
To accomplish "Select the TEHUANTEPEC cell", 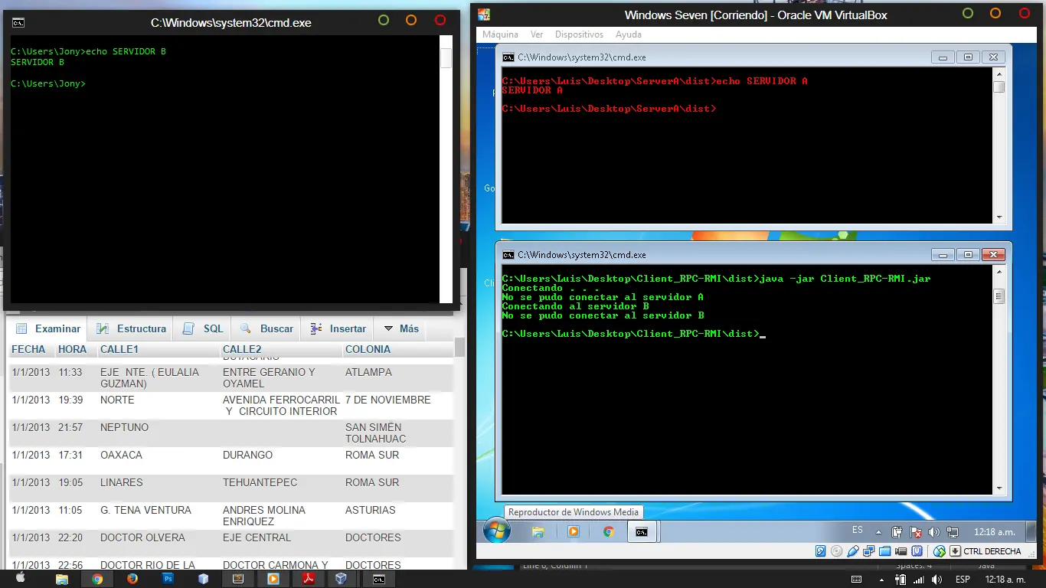I will click(260, 482).
